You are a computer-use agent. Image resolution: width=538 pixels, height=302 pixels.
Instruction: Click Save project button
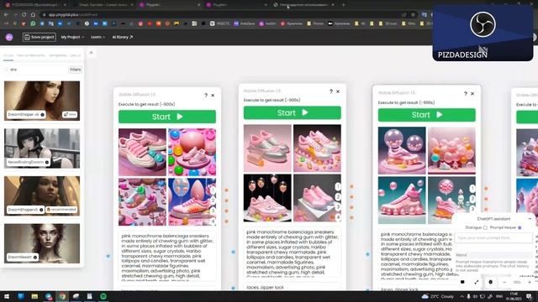40,37
